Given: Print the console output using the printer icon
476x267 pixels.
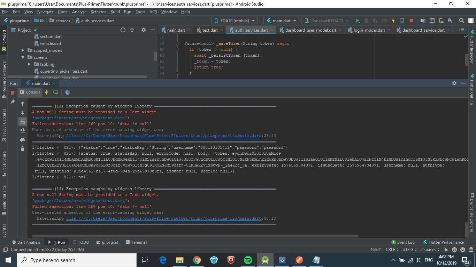Looking at the screenshot, I should click(x=22, y=140).
